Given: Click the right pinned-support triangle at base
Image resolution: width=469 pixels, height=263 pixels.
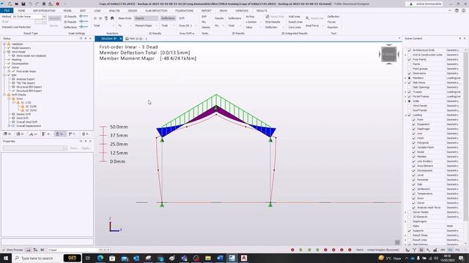Looking at the screenshot, I should tap(270, 205).
